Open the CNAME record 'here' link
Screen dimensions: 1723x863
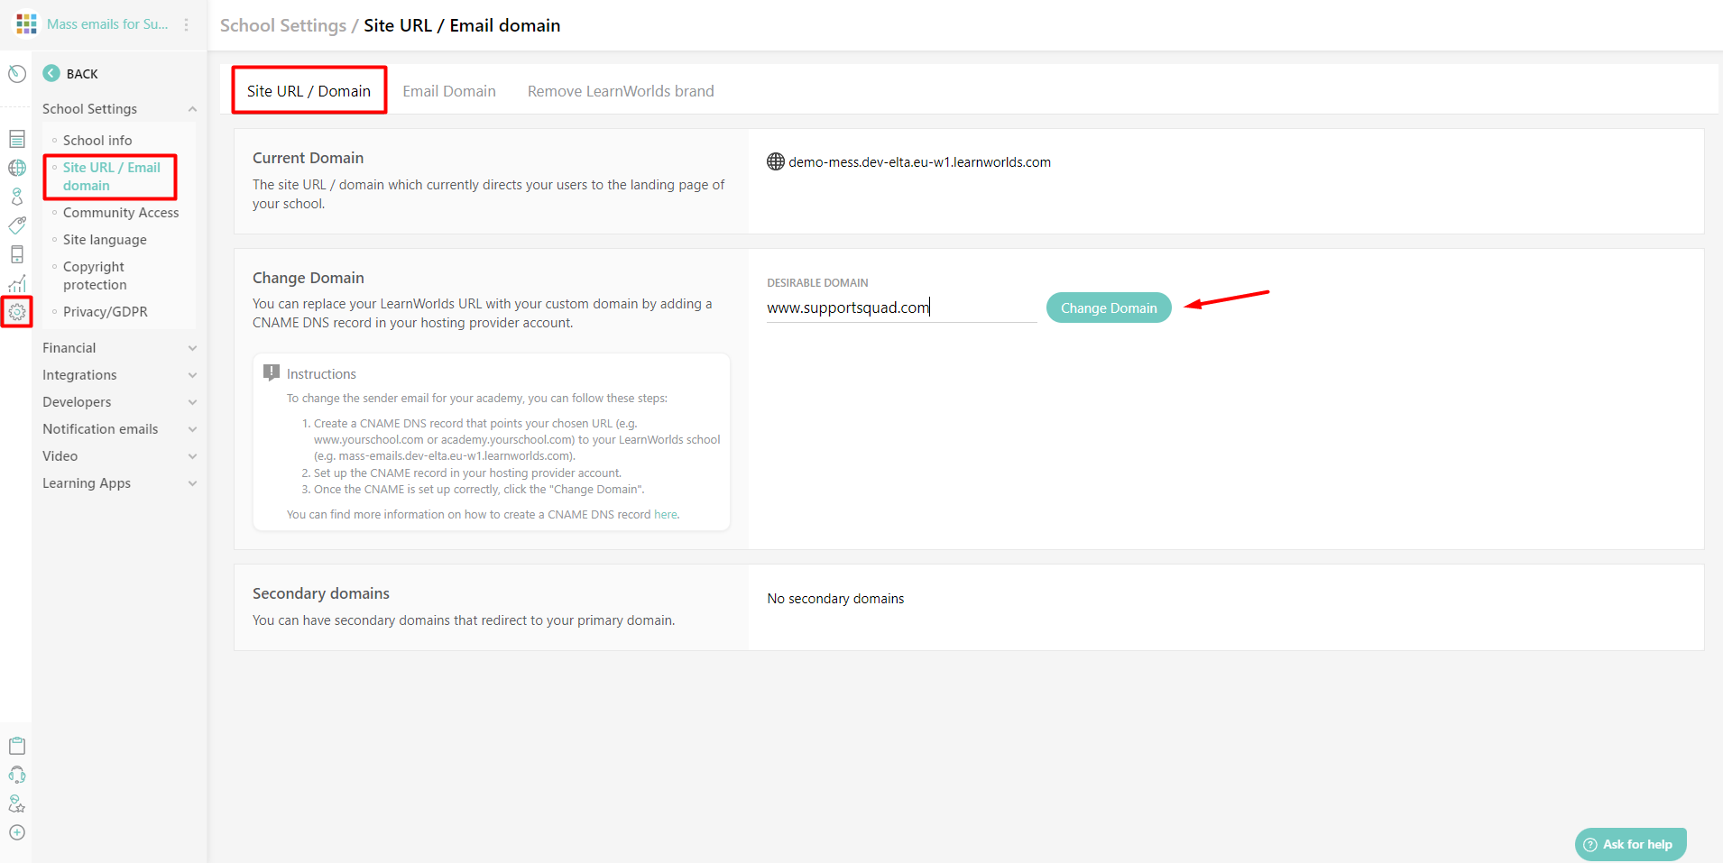click(666, 514)
